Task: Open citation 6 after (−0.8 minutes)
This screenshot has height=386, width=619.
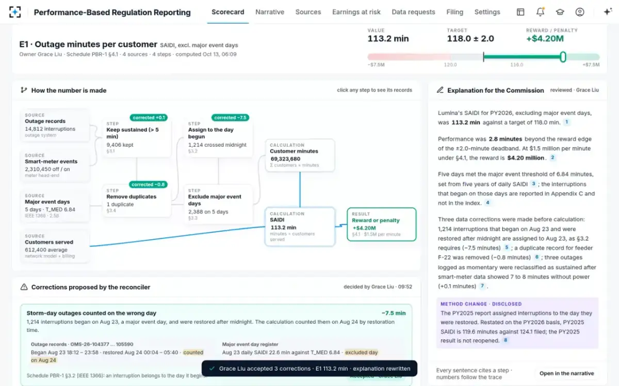Action: point(536,257)
